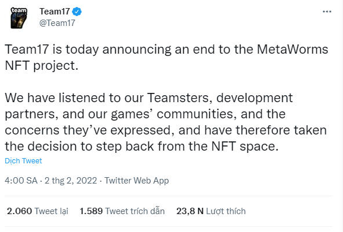Screen dimensions: 343x232
Task: Open the @Team17 handle link
Action: 57,23
